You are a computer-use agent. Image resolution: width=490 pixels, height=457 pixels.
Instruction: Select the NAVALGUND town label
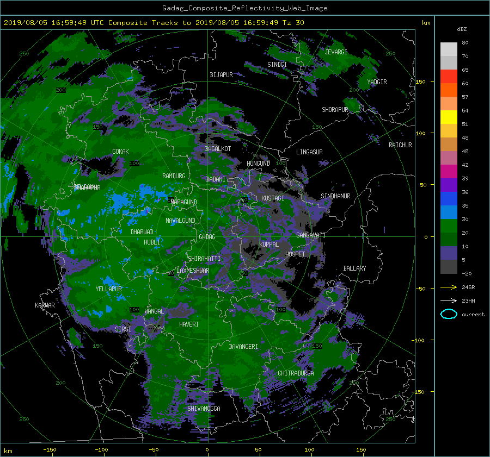pos(180,221)
